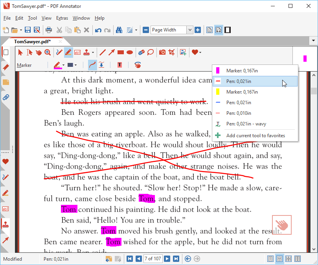
Task: Select the Stamp tool
Action: [86, 53]
